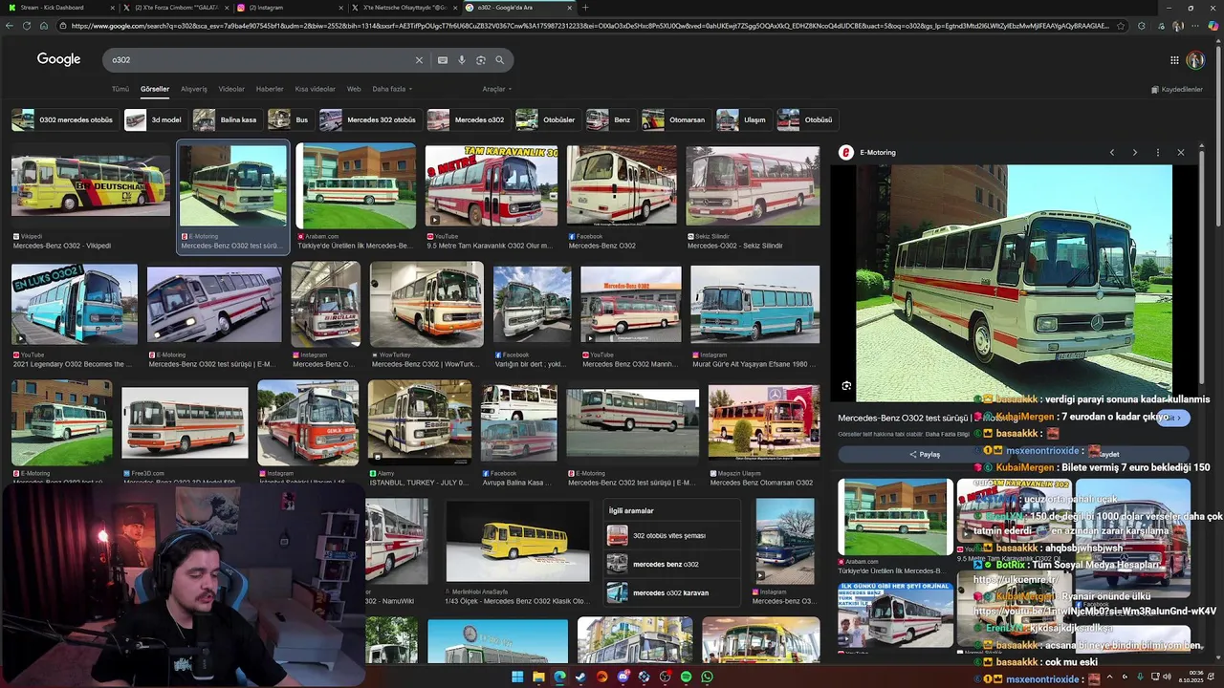Switch to the Tümü tab
The width and height of the screenshot is (1224, 688).
coord(120,89)
